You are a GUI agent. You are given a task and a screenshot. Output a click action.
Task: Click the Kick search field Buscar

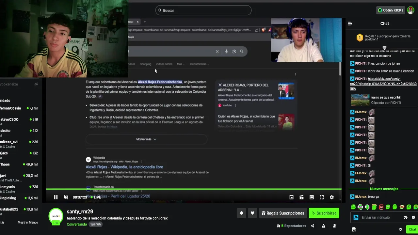(203, 10)
